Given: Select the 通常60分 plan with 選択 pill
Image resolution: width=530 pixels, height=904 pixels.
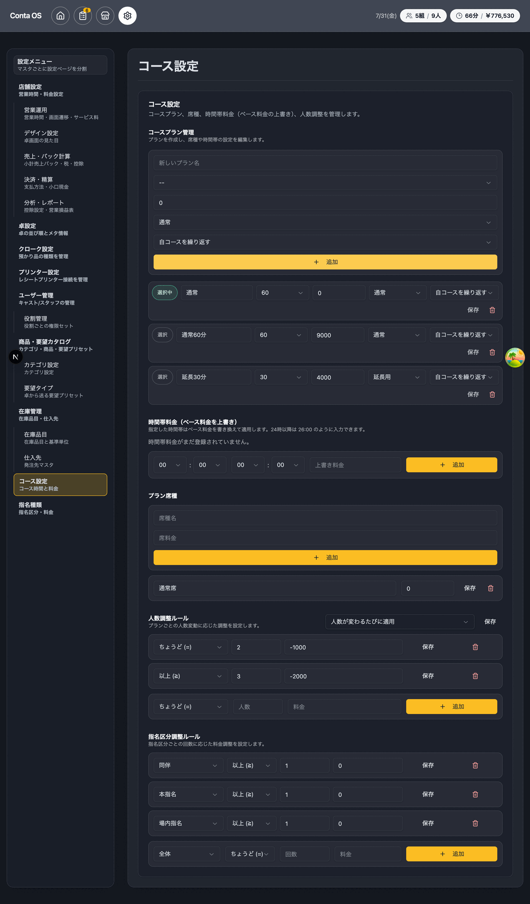Looking at the screenshot, I should coord(163,335).
